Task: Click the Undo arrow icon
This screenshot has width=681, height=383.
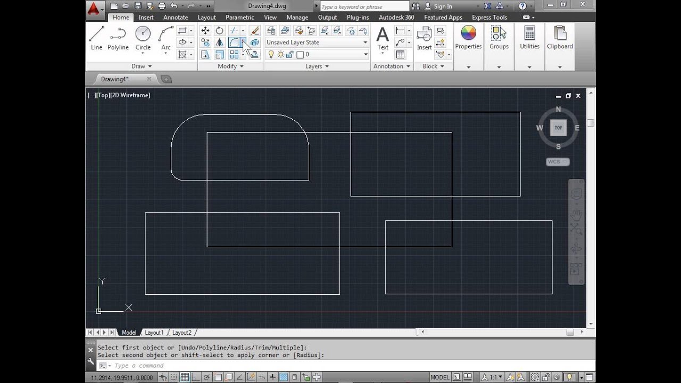Action: click(173, 6)
